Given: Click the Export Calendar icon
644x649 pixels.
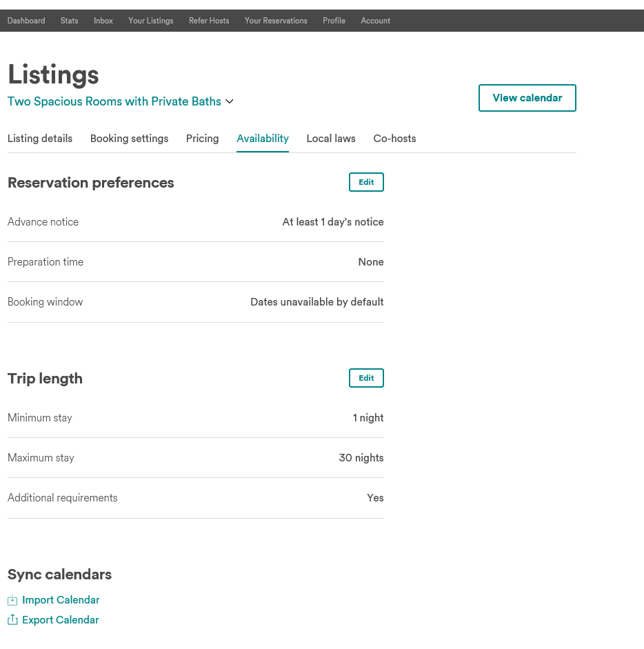Looking at the screenshot, I should tap(12, 620).
